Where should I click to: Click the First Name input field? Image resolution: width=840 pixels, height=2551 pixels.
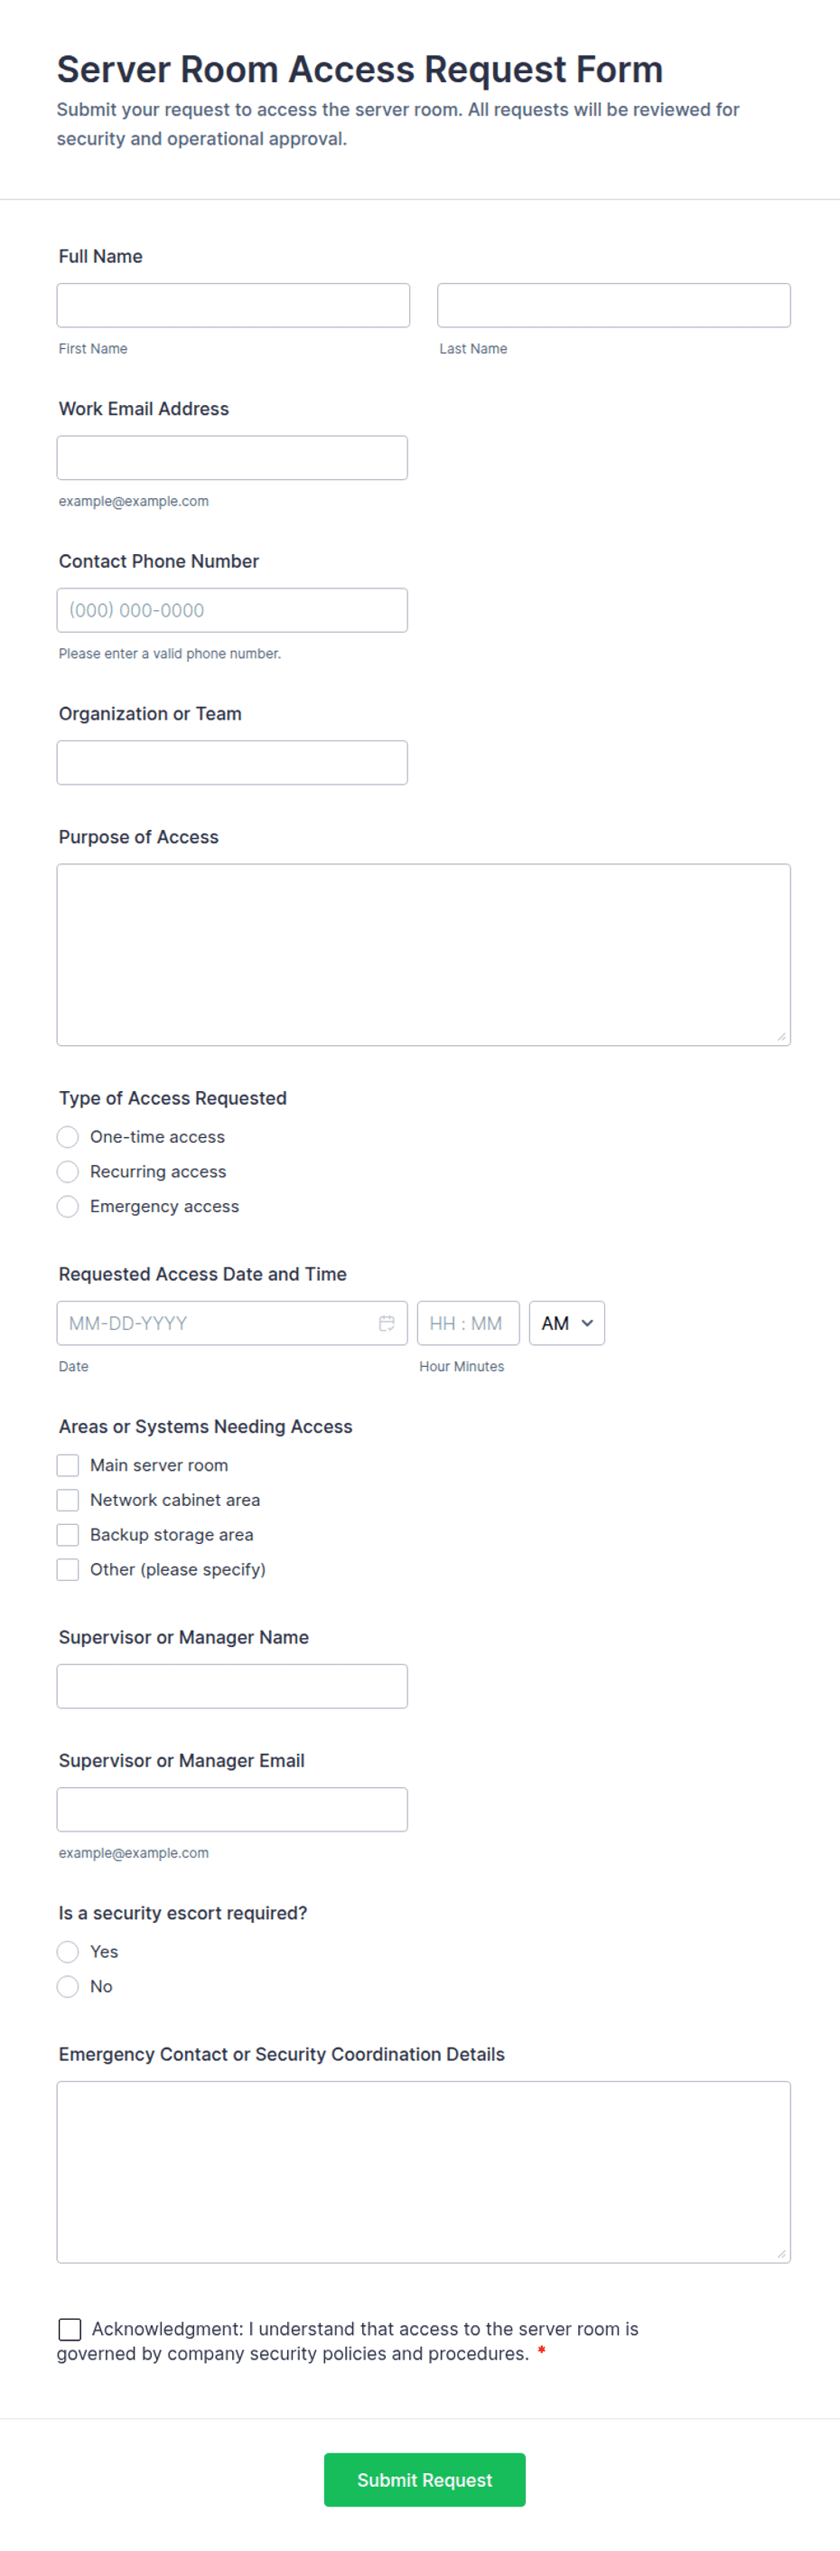click(234, 304)
